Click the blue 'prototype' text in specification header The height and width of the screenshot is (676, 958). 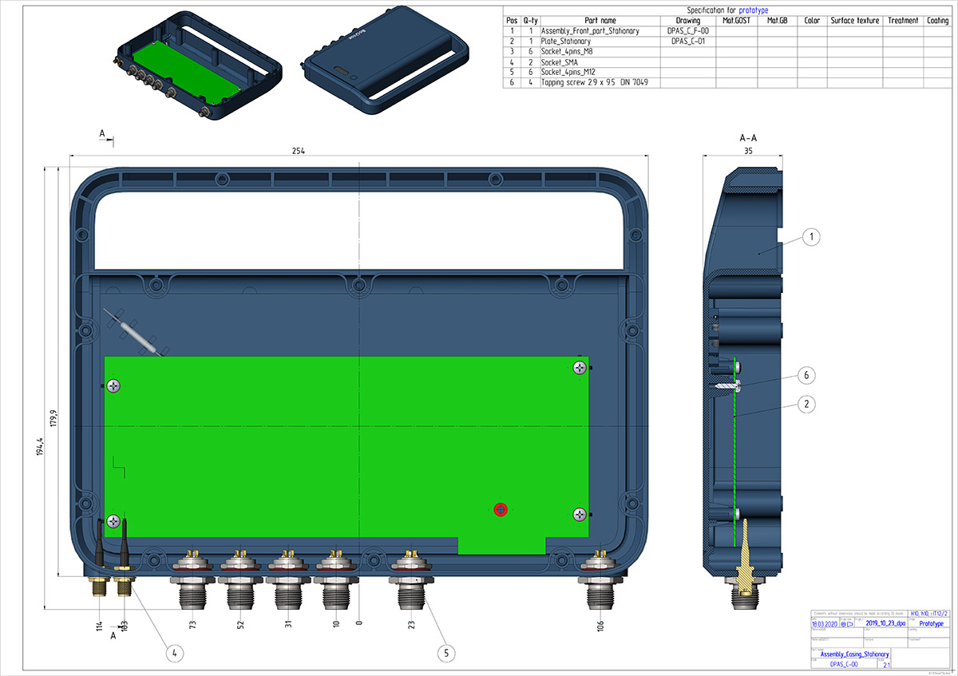pyautogui.click(x=753, y=10)
